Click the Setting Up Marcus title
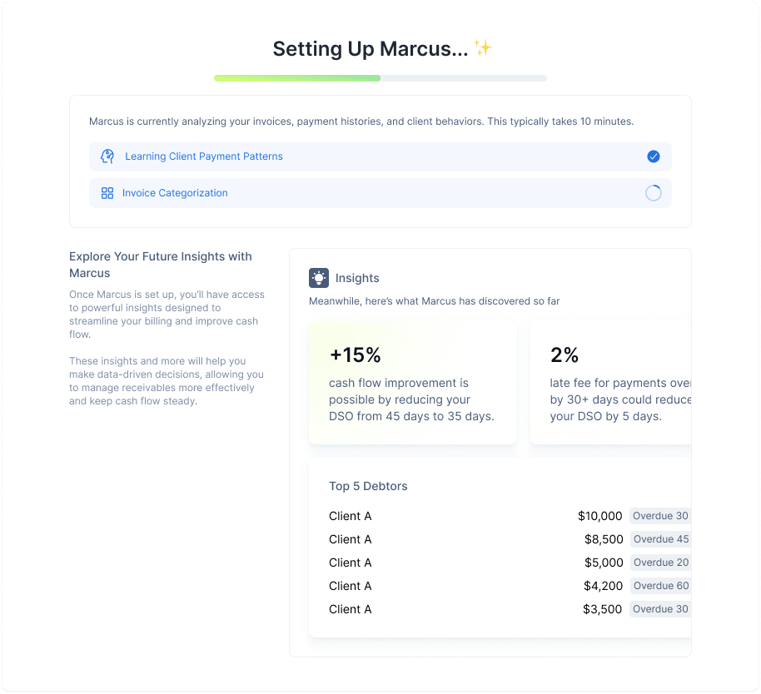Image resolution: width=761 pixels, height=694 pixels. 371,48
